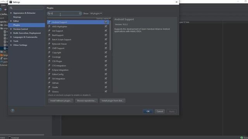Toggle the Android Support plugin checkbox

point(106,22)
